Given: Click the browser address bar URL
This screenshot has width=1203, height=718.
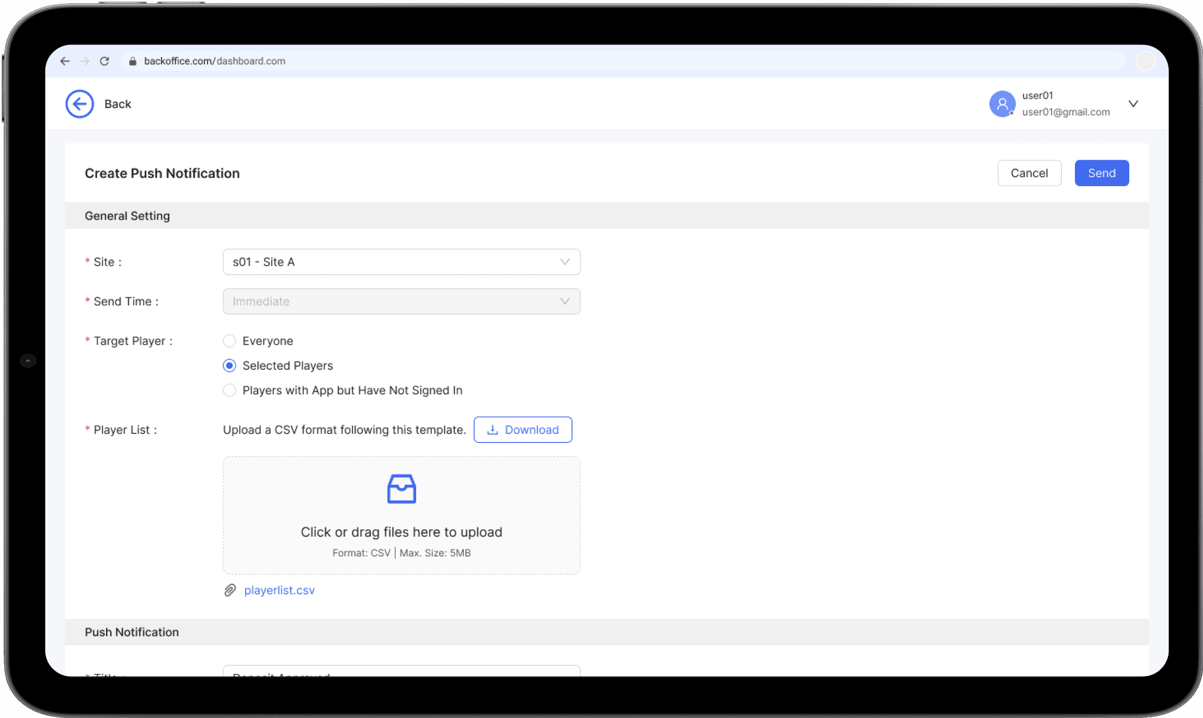Looking at the screenshot, I should tap(214, 61).
